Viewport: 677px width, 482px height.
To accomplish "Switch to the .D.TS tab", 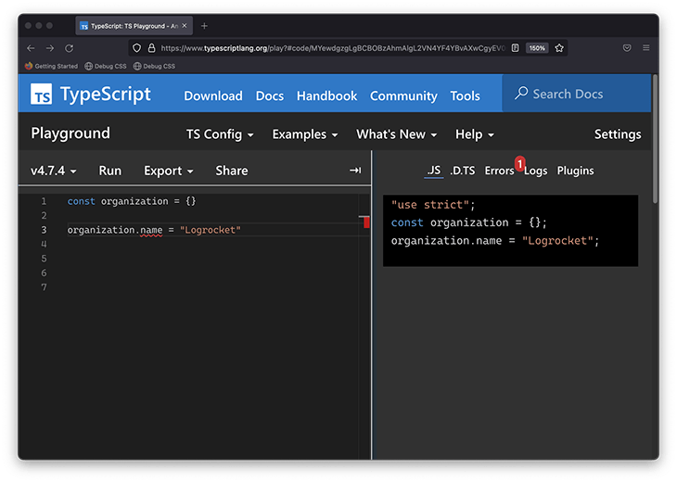I will click(x=463, y=171).
